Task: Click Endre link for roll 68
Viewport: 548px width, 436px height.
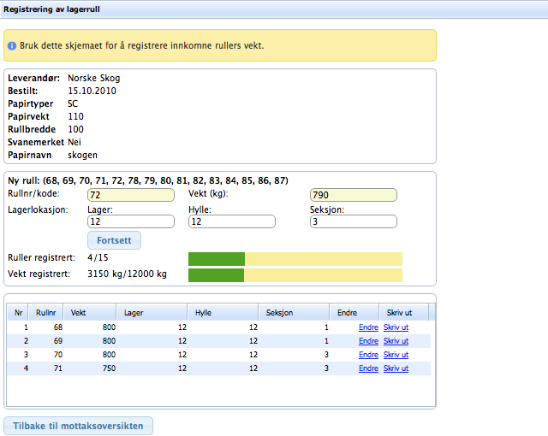Action: (x=368, y=327)
